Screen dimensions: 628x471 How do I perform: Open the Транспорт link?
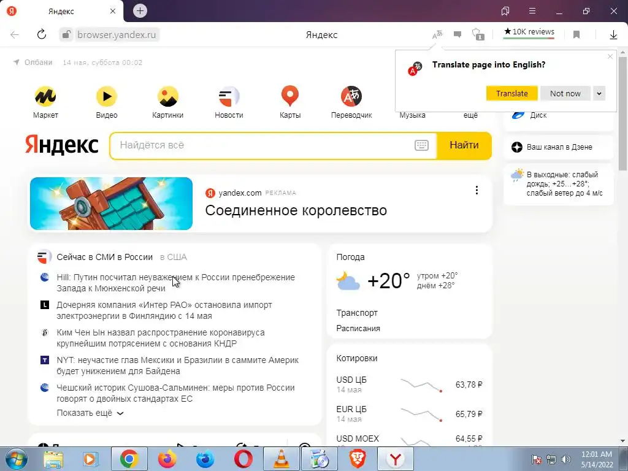tap(357, 313)
